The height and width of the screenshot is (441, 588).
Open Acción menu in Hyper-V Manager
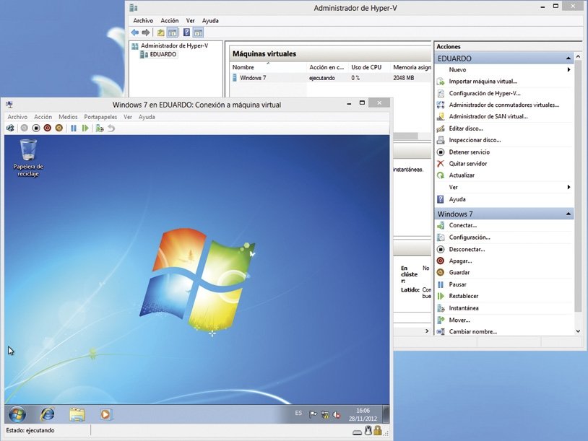[170, 21]
